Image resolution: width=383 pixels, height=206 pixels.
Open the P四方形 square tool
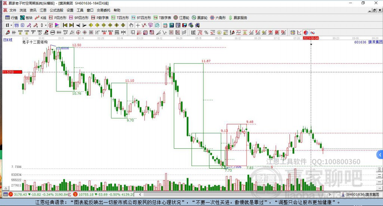pyautogui.click(x=58, y=18)
